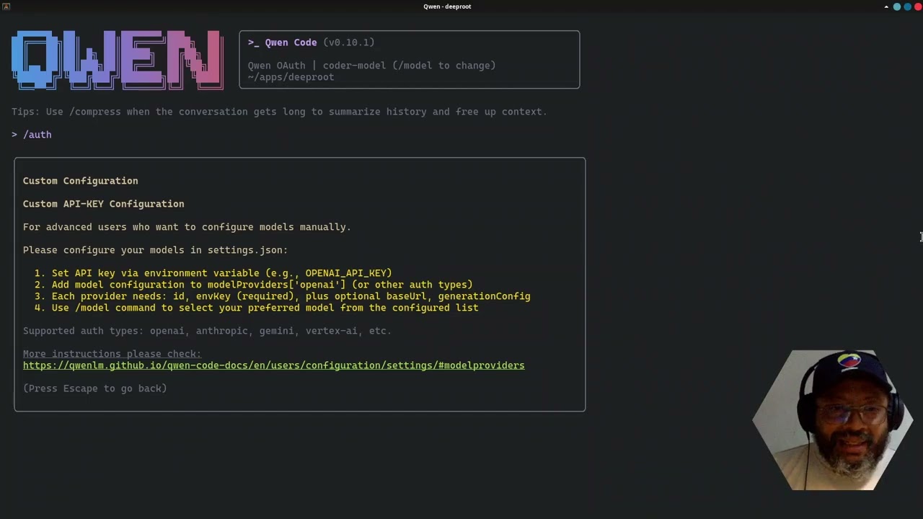Viewport: 923px width, 519px height.
Task: Click the 'Qwen Code (v0.10.1)' header text
Action: [311, 43]
